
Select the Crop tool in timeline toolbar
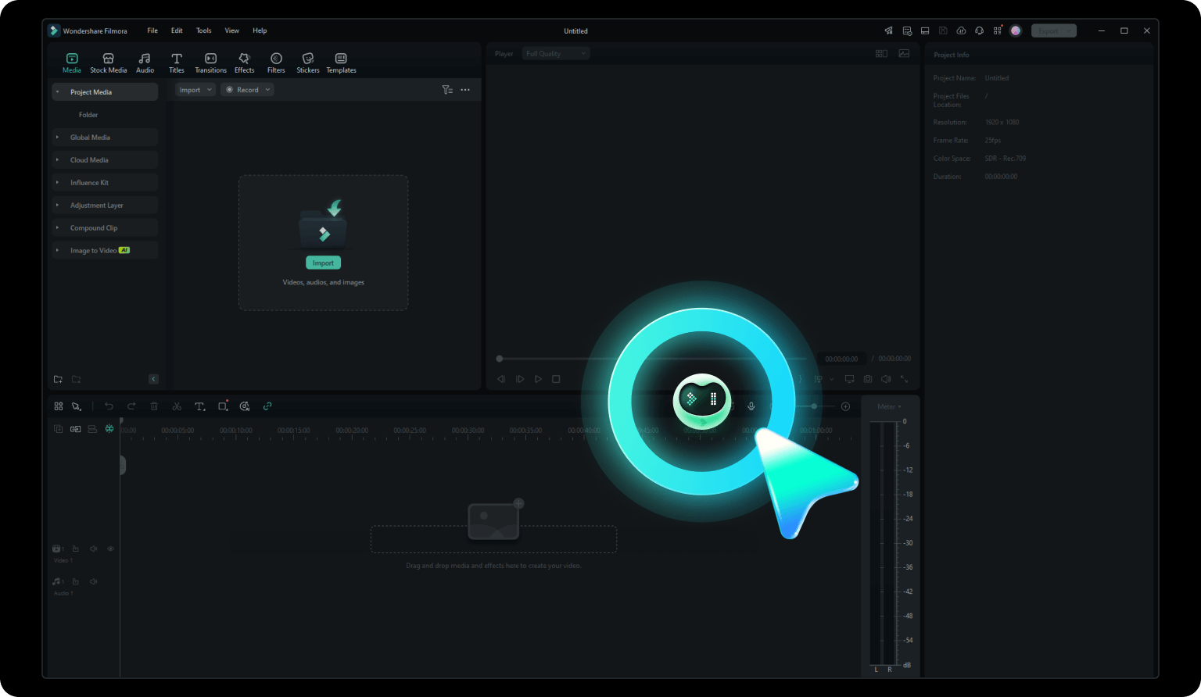click(223, 406)
